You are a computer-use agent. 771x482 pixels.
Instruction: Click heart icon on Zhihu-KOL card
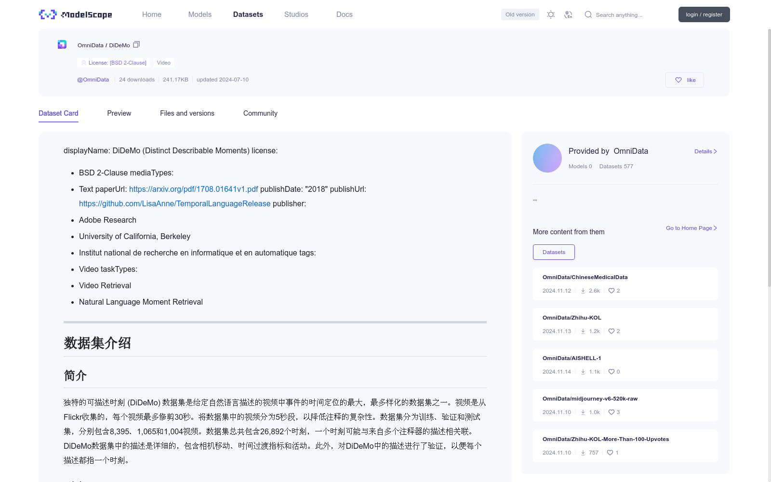tap(611, 331)
